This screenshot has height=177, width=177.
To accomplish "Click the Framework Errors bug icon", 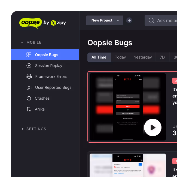I will (29, 77).
